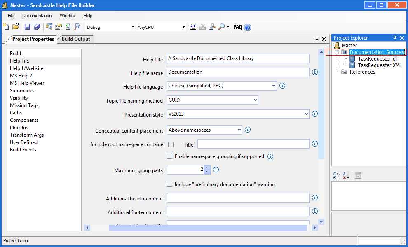Increase Maximum group parts value
Viewport: 408px width, 247px height.
click(x=206, y=168)
